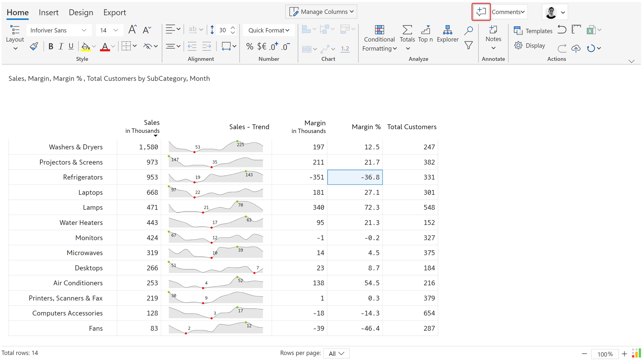Toggle italic formatting
The width and height of the screenshot is (643, 362).
pos(61,46)
